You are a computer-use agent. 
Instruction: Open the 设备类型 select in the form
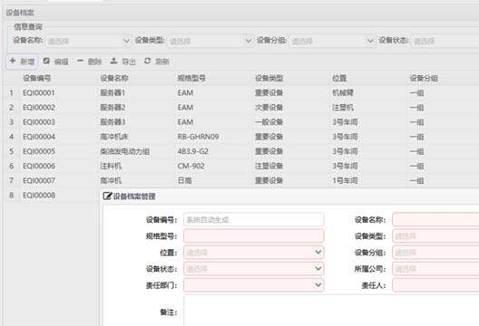click(x=435, y=236)
